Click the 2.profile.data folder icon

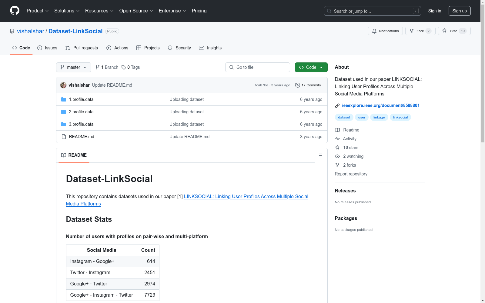64,112
